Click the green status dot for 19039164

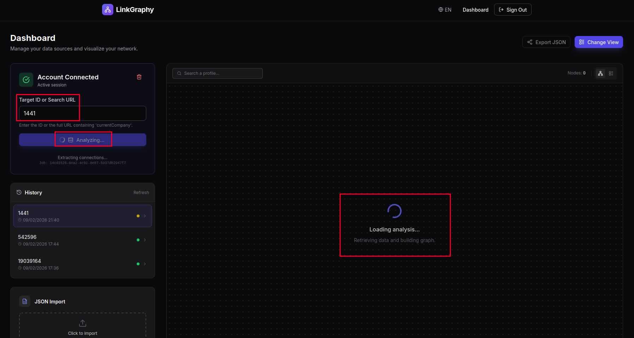[x=138, y=264]
